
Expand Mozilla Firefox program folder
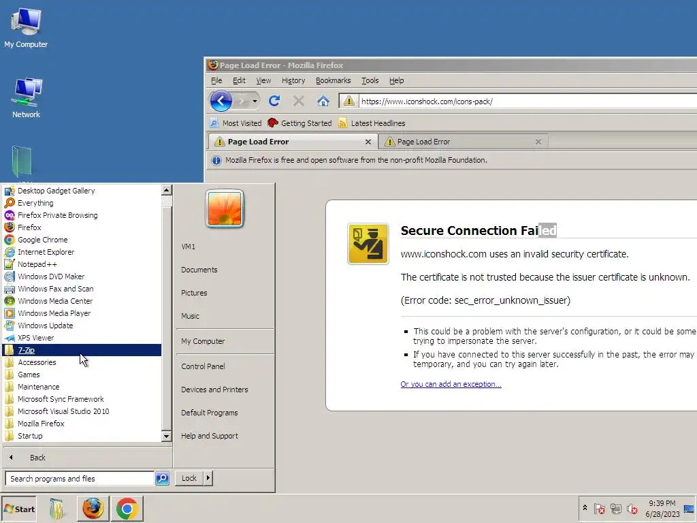pos(82,424)
